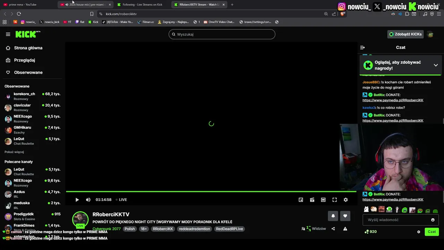Image resolution: width=444 pixels, height=250 pixels.
Task: Click kawka3 username in chat
Action: (x=369, y=108)
